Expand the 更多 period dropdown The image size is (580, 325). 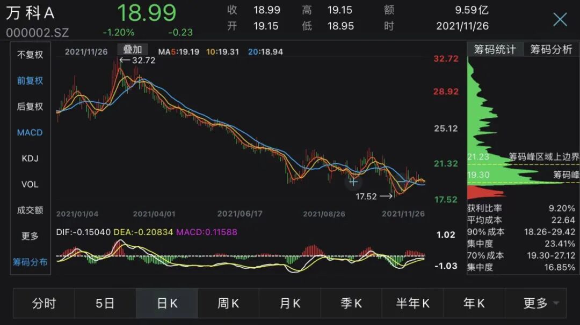coord(535,303)
